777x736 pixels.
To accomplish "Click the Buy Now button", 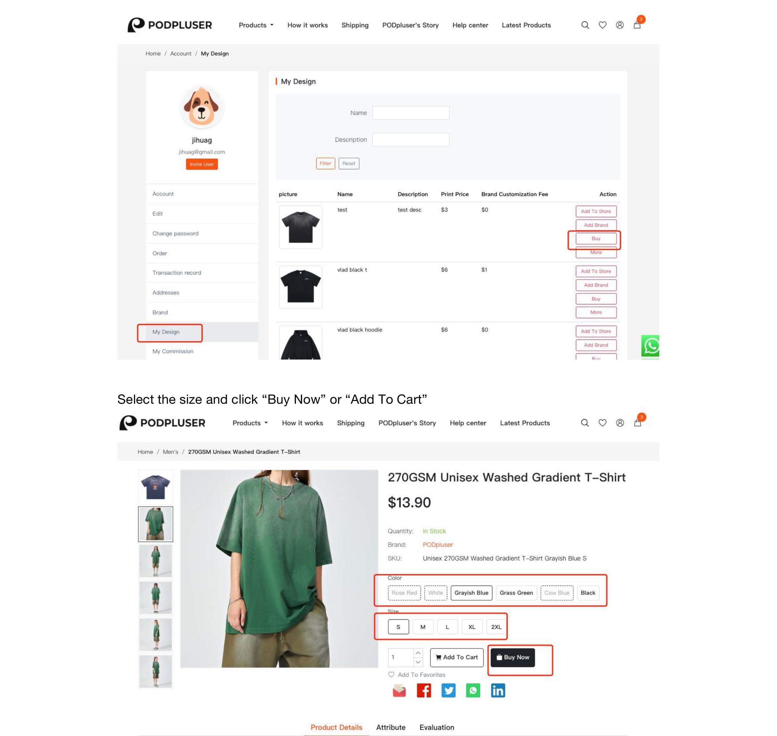I will pyautogui.click(x=512, y=657).
